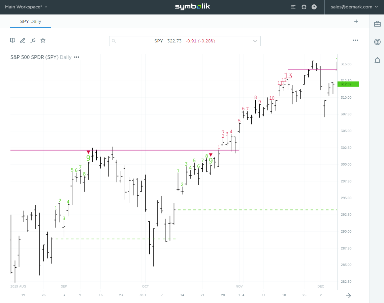Open the fx indicators tool

(x=33, y=40)
